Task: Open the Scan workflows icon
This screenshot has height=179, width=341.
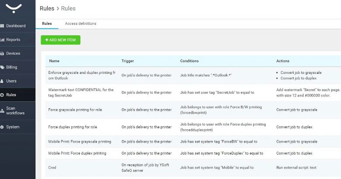Action: [2, 110]
